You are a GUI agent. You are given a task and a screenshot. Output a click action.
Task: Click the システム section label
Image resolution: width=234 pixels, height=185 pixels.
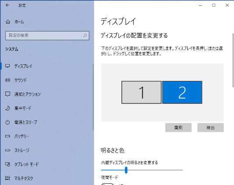(x=12, y=49)
